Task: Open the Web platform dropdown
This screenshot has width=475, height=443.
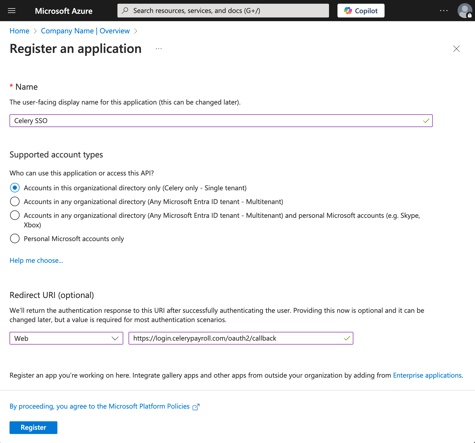Action: (66, 338)
